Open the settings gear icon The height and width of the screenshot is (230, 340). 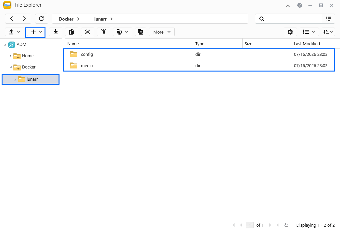click(290, 32)
